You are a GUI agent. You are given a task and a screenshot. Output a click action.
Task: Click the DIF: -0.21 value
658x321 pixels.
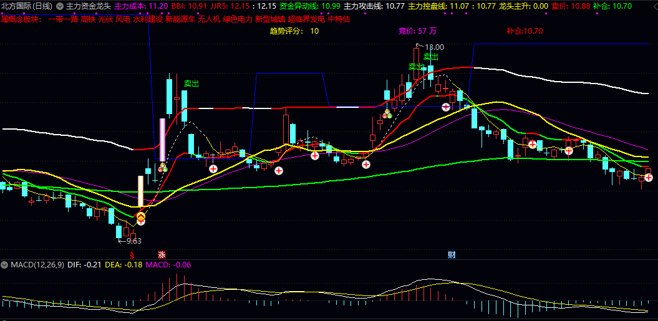[x=85, y=265]
